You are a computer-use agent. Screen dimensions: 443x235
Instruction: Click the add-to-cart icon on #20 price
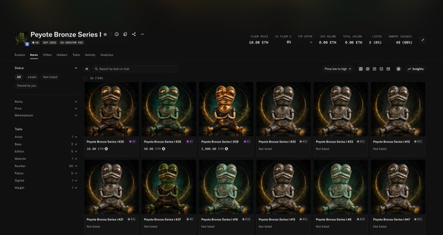pos(226,149)
